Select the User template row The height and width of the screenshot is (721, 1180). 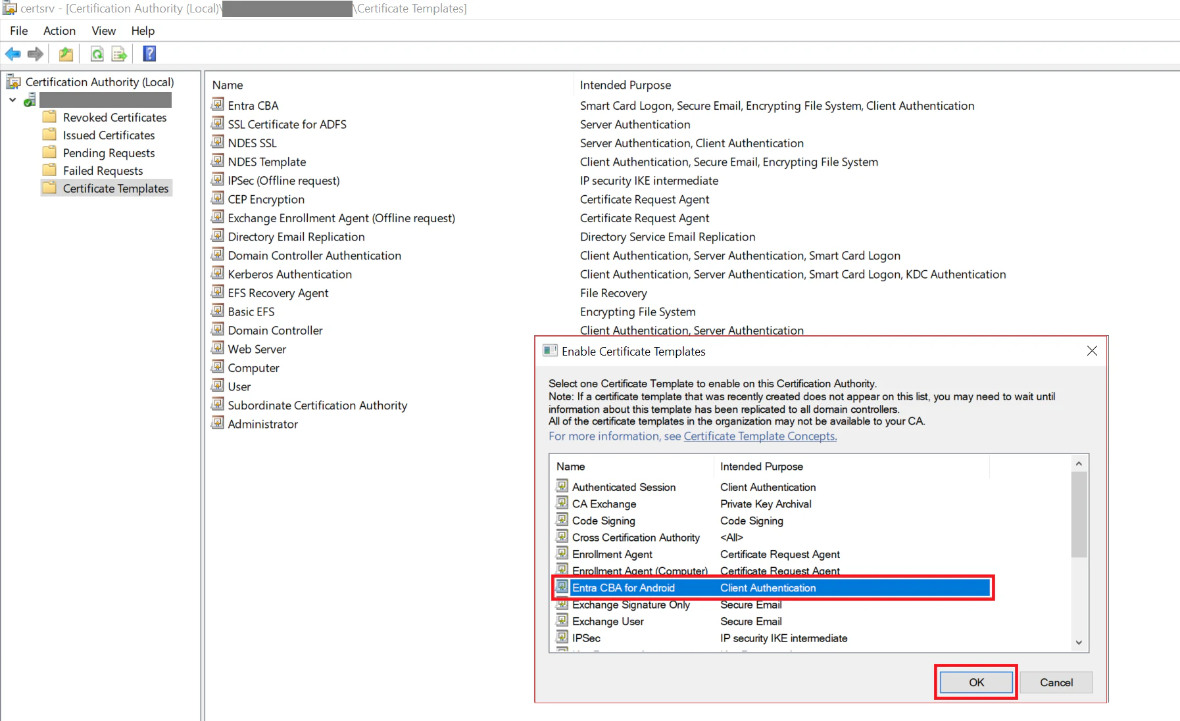239,386
